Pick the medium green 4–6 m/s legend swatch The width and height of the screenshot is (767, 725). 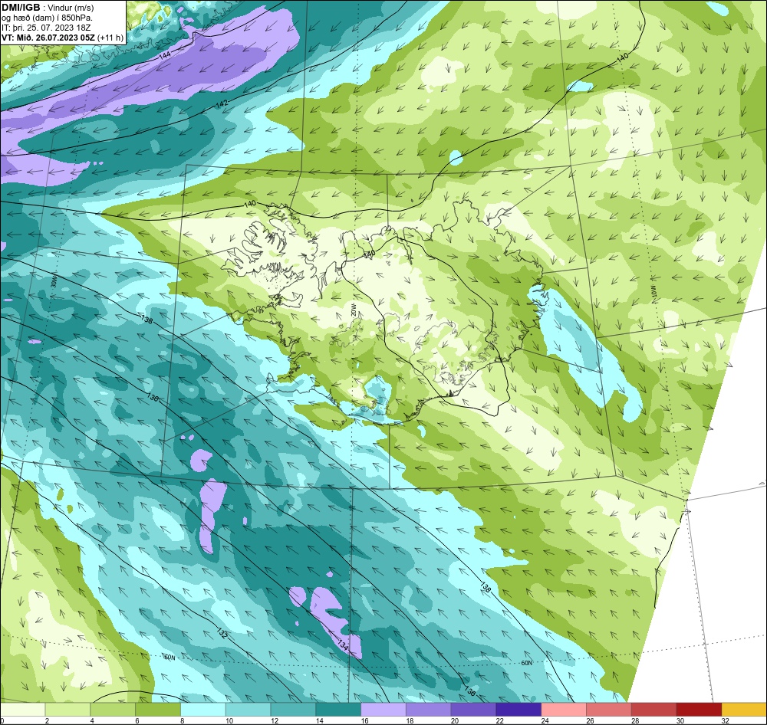[113, 710]
